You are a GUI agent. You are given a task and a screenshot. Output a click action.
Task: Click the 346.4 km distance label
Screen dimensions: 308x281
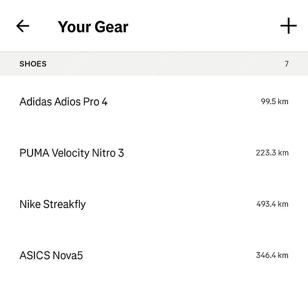pos(272,255)
